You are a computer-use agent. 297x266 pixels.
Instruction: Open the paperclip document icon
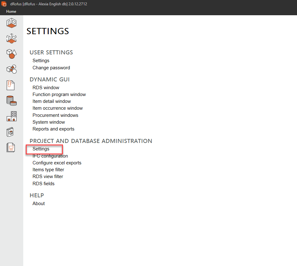pyautogui.click(x=11, y=85)
